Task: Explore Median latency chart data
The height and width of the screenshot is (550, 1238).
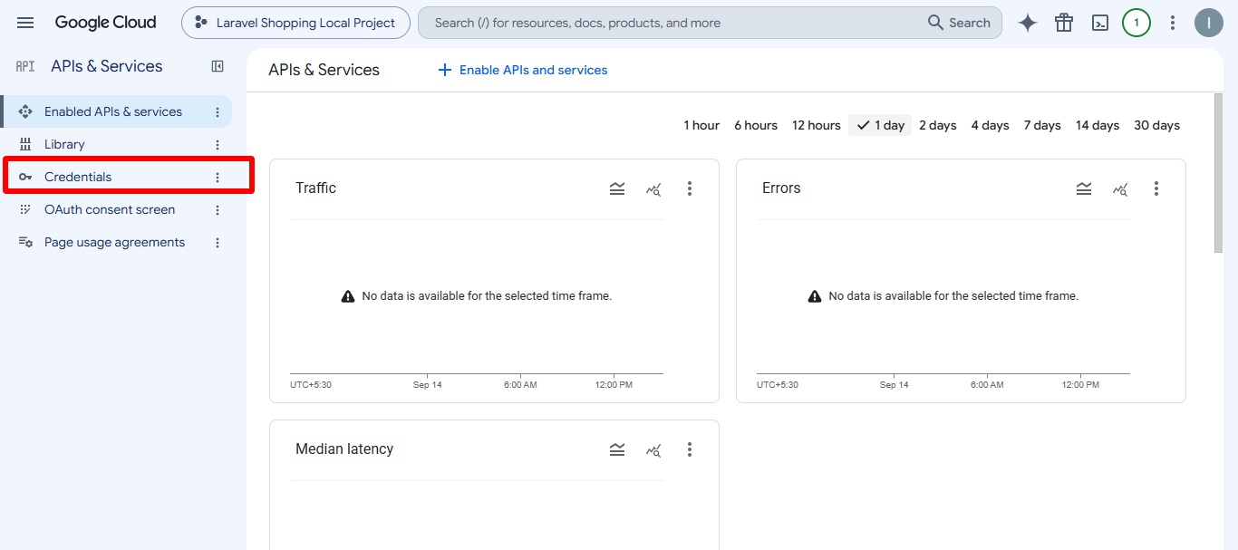Action: 653,449
